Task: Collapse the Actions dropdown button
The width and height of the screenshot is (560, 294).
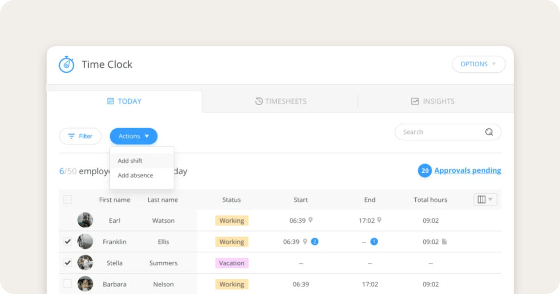Action: coord(134,136)
